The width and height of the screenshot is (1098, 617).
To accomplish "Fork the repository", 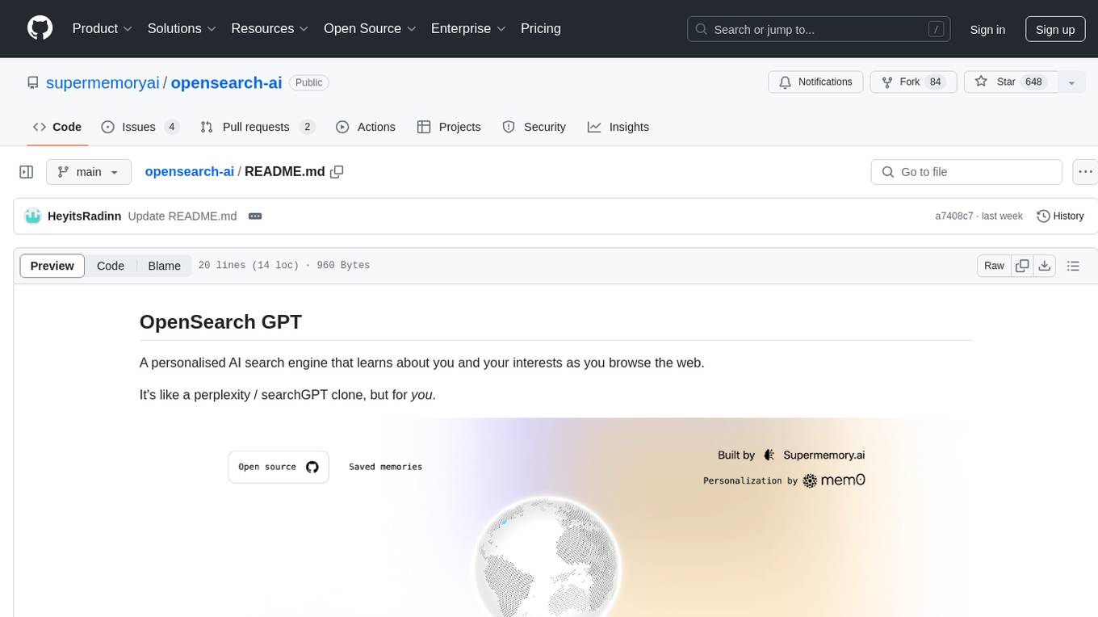I will [x=913, y=82].
